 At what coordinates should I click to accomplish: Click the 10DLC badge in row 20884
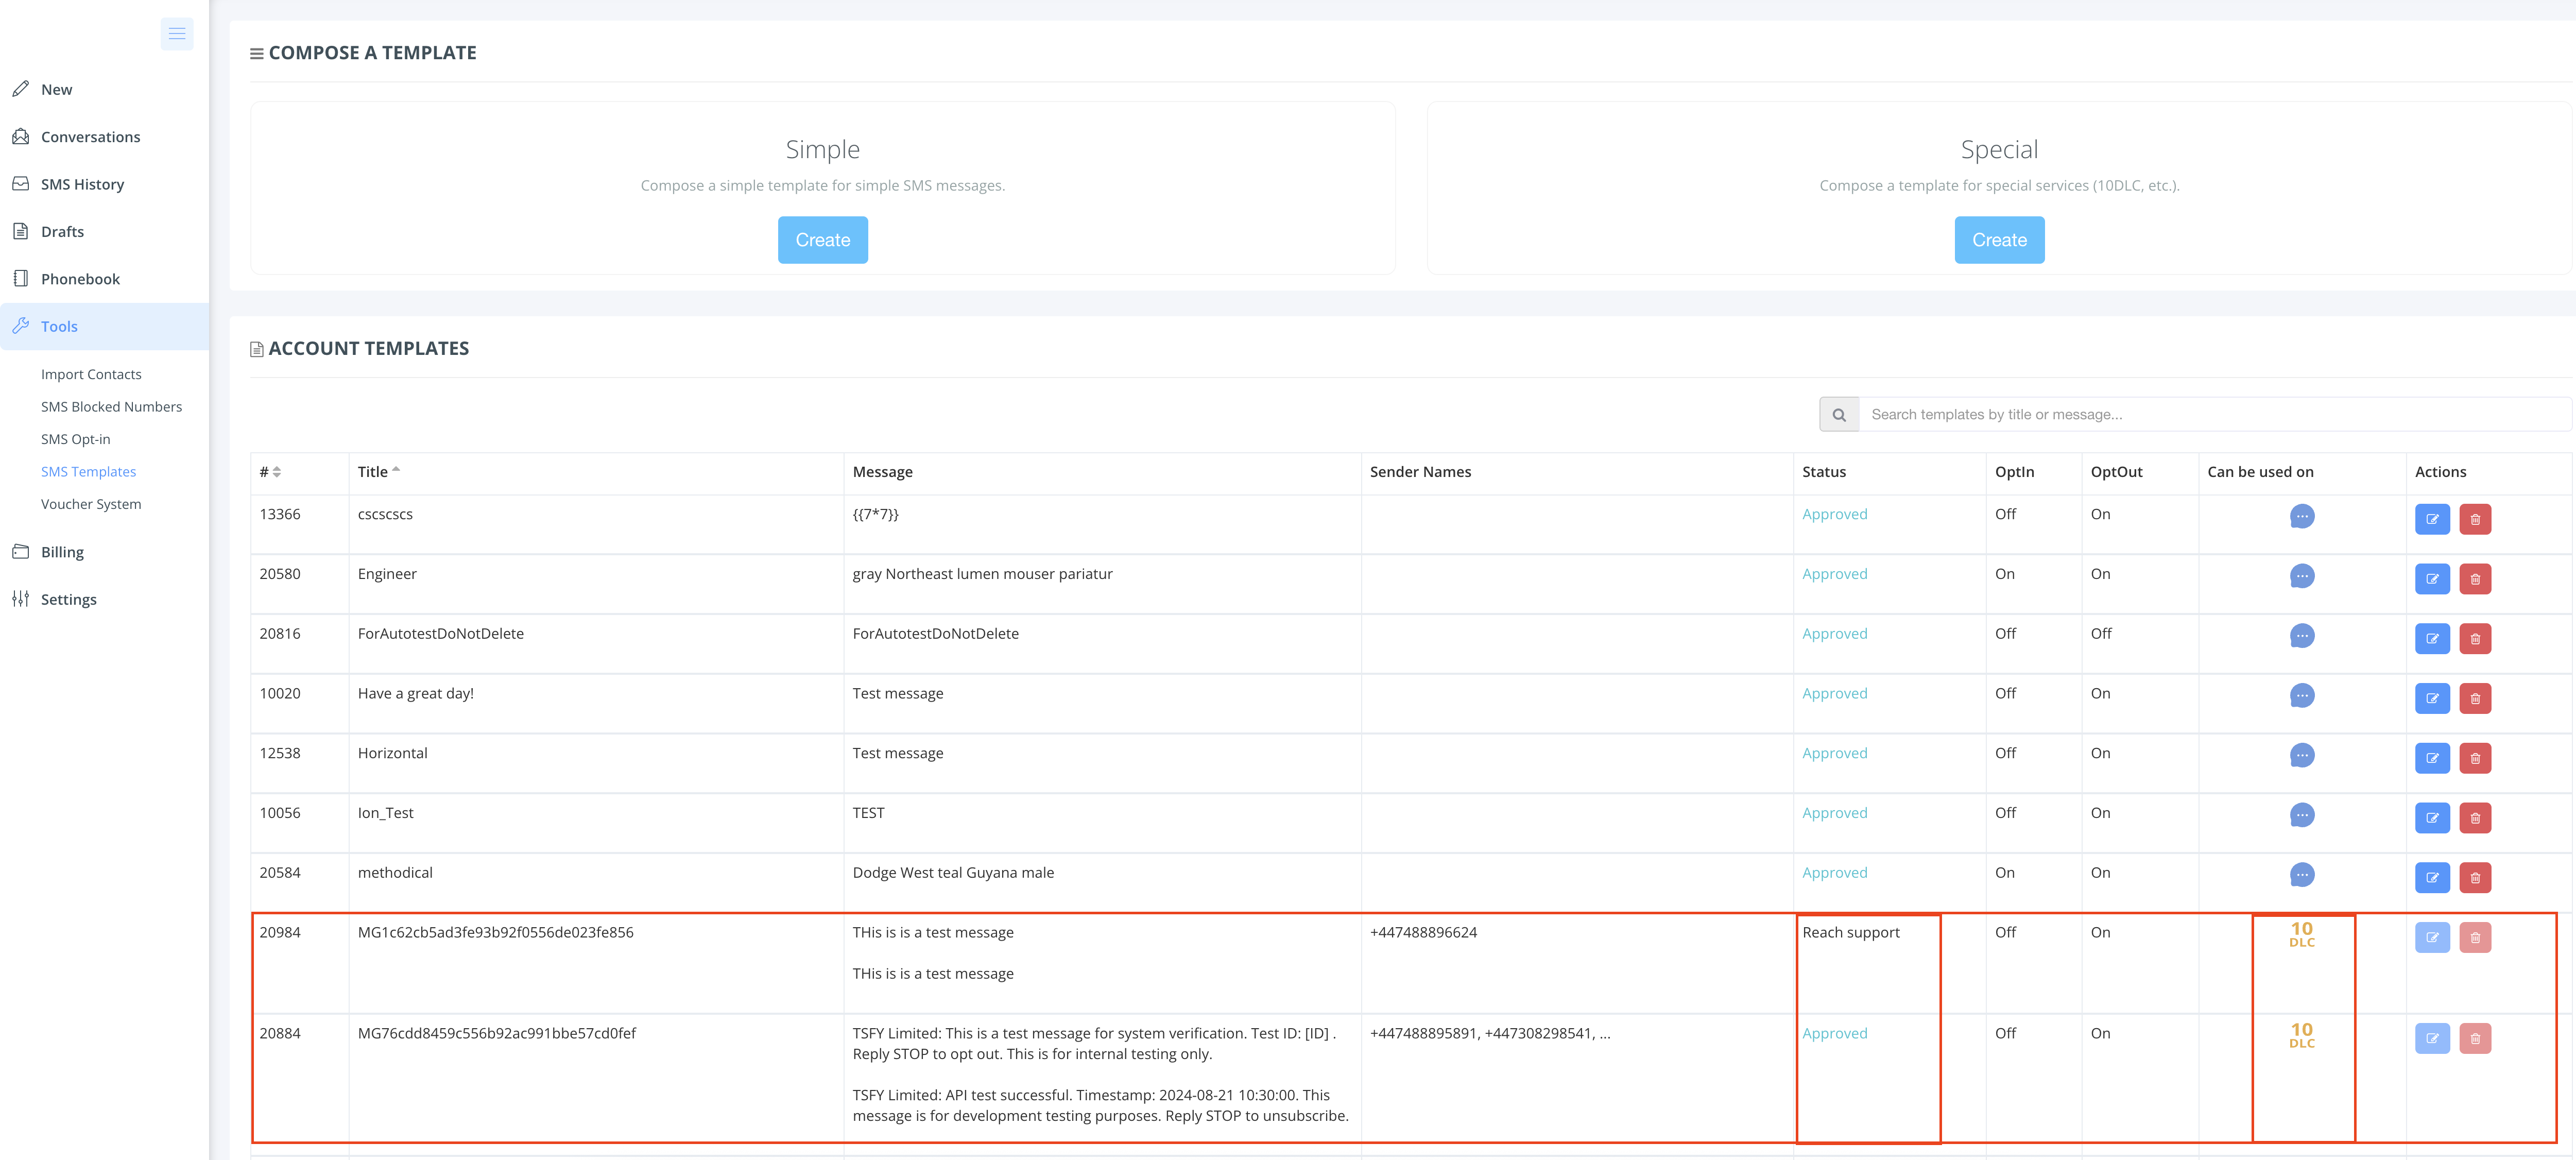[2302, 1035]
